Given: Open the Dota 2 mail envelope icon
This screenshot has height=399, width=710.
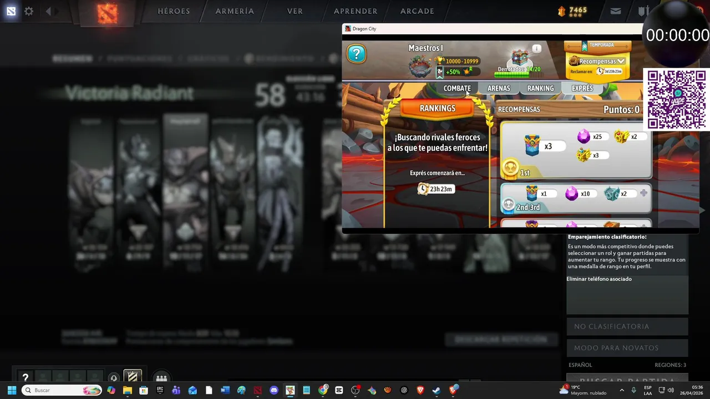Looking at the screenshot, I should (616, 11).
